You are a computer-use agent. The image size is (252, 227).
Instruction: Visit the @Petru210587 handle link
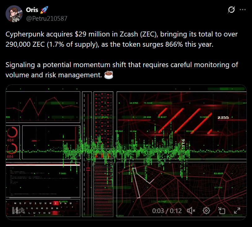click(x=46, y=18)
